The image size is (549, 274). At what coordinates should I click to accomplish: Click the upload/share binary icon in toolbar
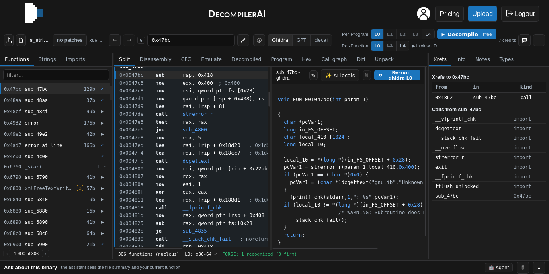(9, 40)
